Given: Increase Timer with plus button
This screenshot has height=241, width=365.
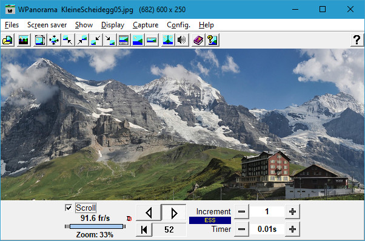Looking at the screenshot, I should pos(292,229).
